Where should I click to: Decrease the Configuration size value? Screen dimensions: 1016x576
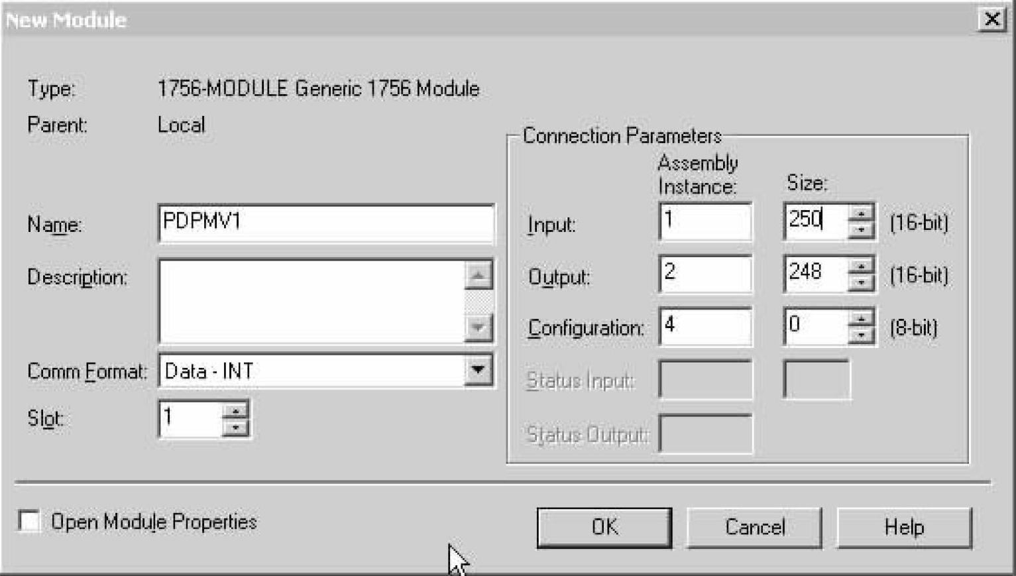(x=861, y=335)
